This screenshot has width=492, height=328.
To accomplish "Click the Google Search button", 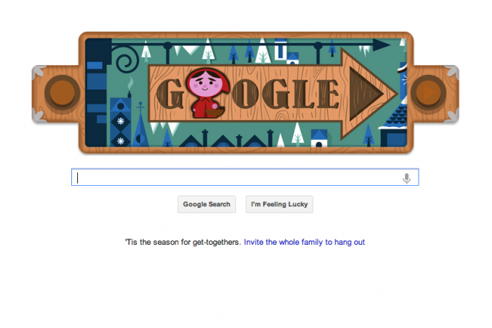I will (x=207, y=204).
